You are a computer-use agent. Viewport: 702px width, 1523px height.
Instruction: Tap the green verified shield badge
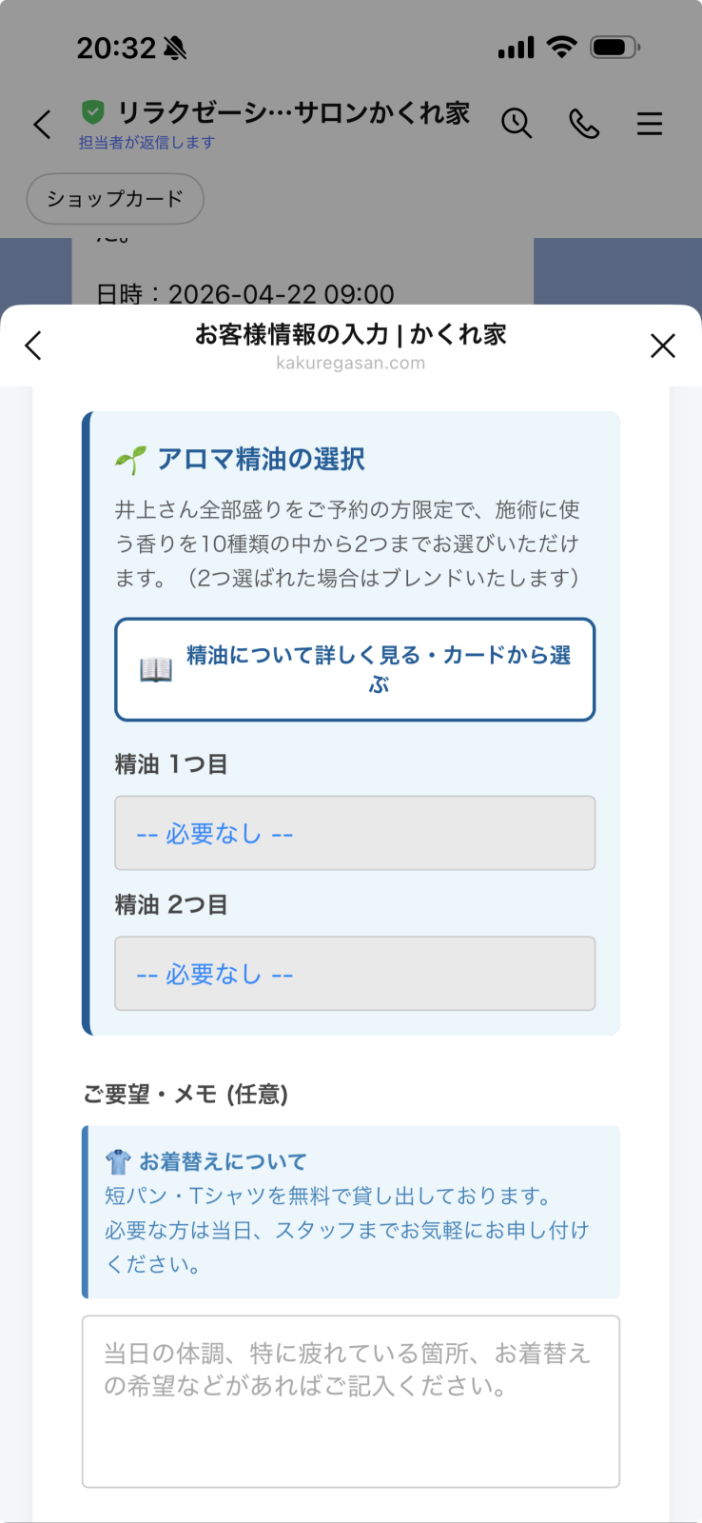point(92,113)
